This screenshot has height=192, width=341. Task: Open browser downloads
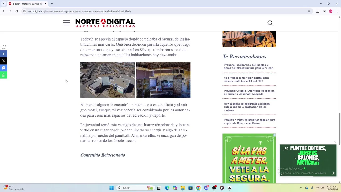[x=318, y=11]
